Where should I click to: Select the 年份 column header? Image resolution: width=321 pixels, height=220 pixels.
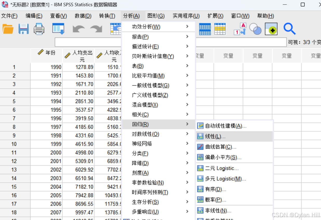click(46, 55)
